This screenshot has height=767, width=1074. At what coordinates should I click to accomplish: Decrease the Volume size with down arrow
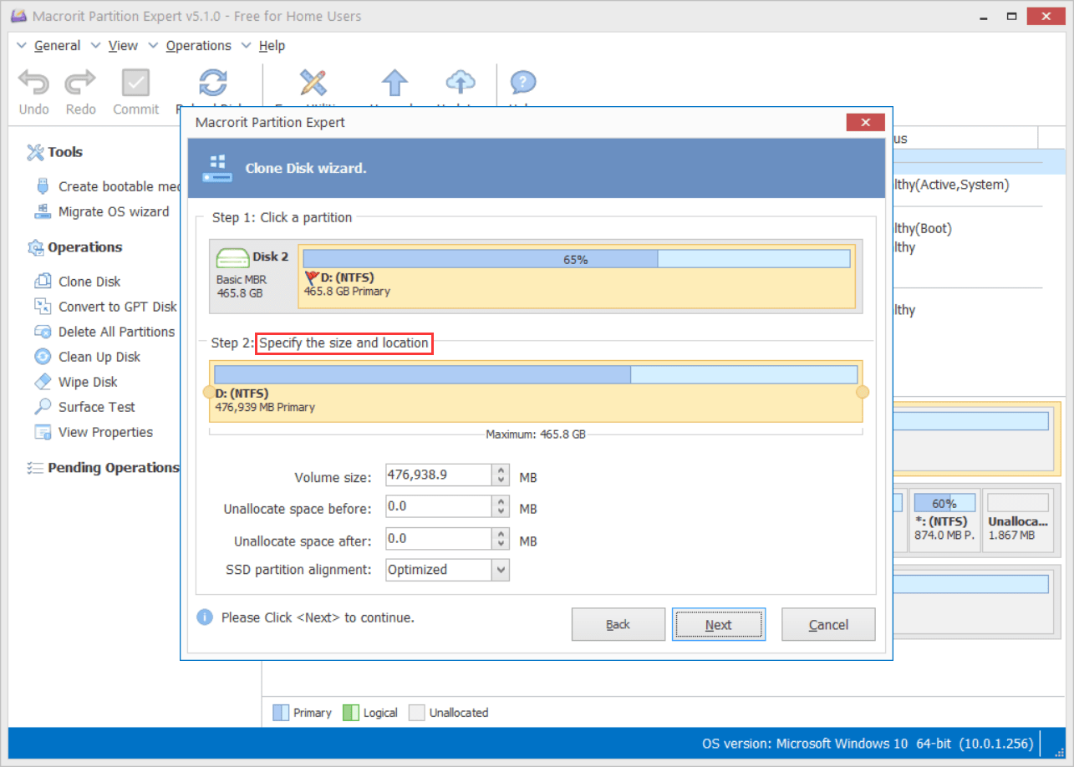click(501, 480)
